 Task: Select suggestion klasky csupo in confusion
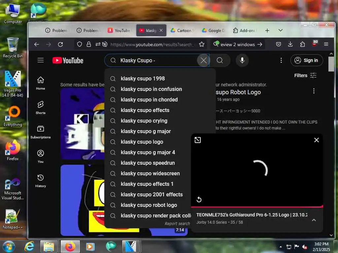point(160,89)
